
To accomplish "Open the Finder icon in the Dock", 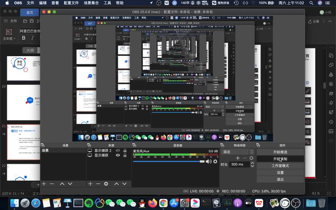I will coord(14,203).
